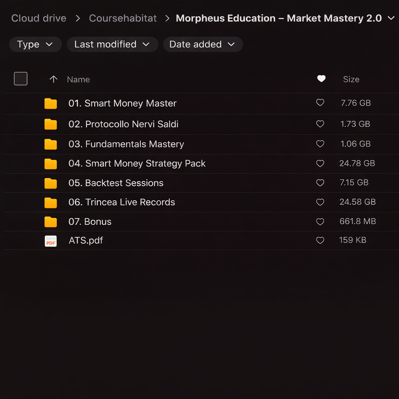Sort the list by the Size column

(x=351, y=79)
